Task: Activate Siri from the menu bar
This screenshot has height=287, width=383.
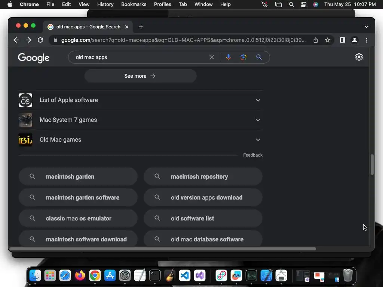Action: point(316,4)
